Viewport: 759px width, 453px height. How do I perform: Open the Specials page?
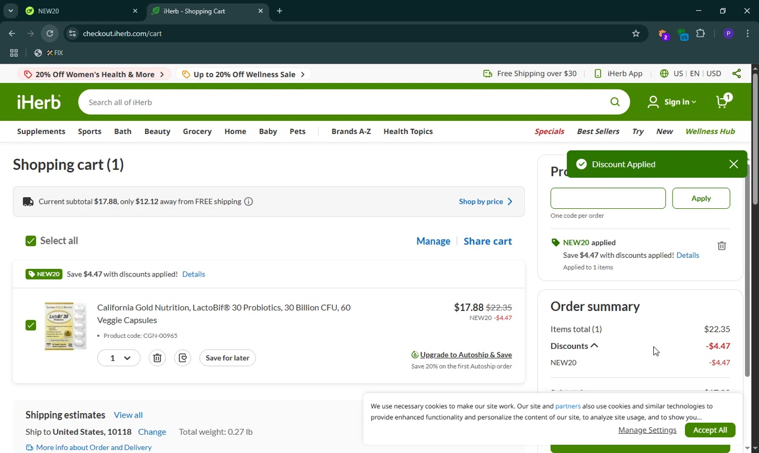(x=549, y=131)
